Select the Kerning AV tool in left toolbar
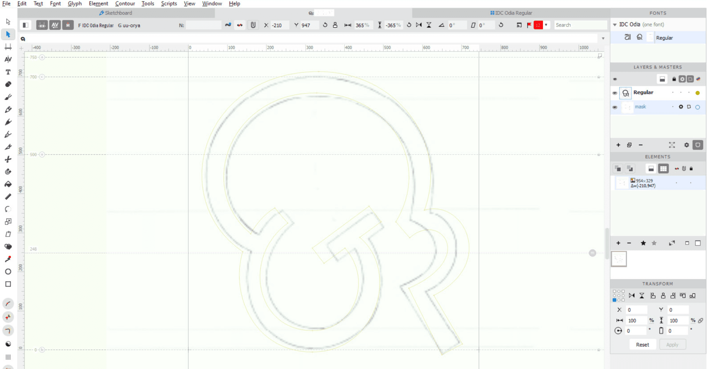The image size is (707, 369). tap(8, 59)
